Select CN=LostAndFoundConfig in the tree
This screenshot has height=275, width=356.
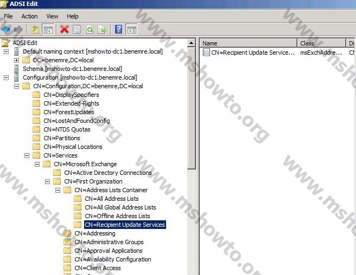[x=77, y=121]
